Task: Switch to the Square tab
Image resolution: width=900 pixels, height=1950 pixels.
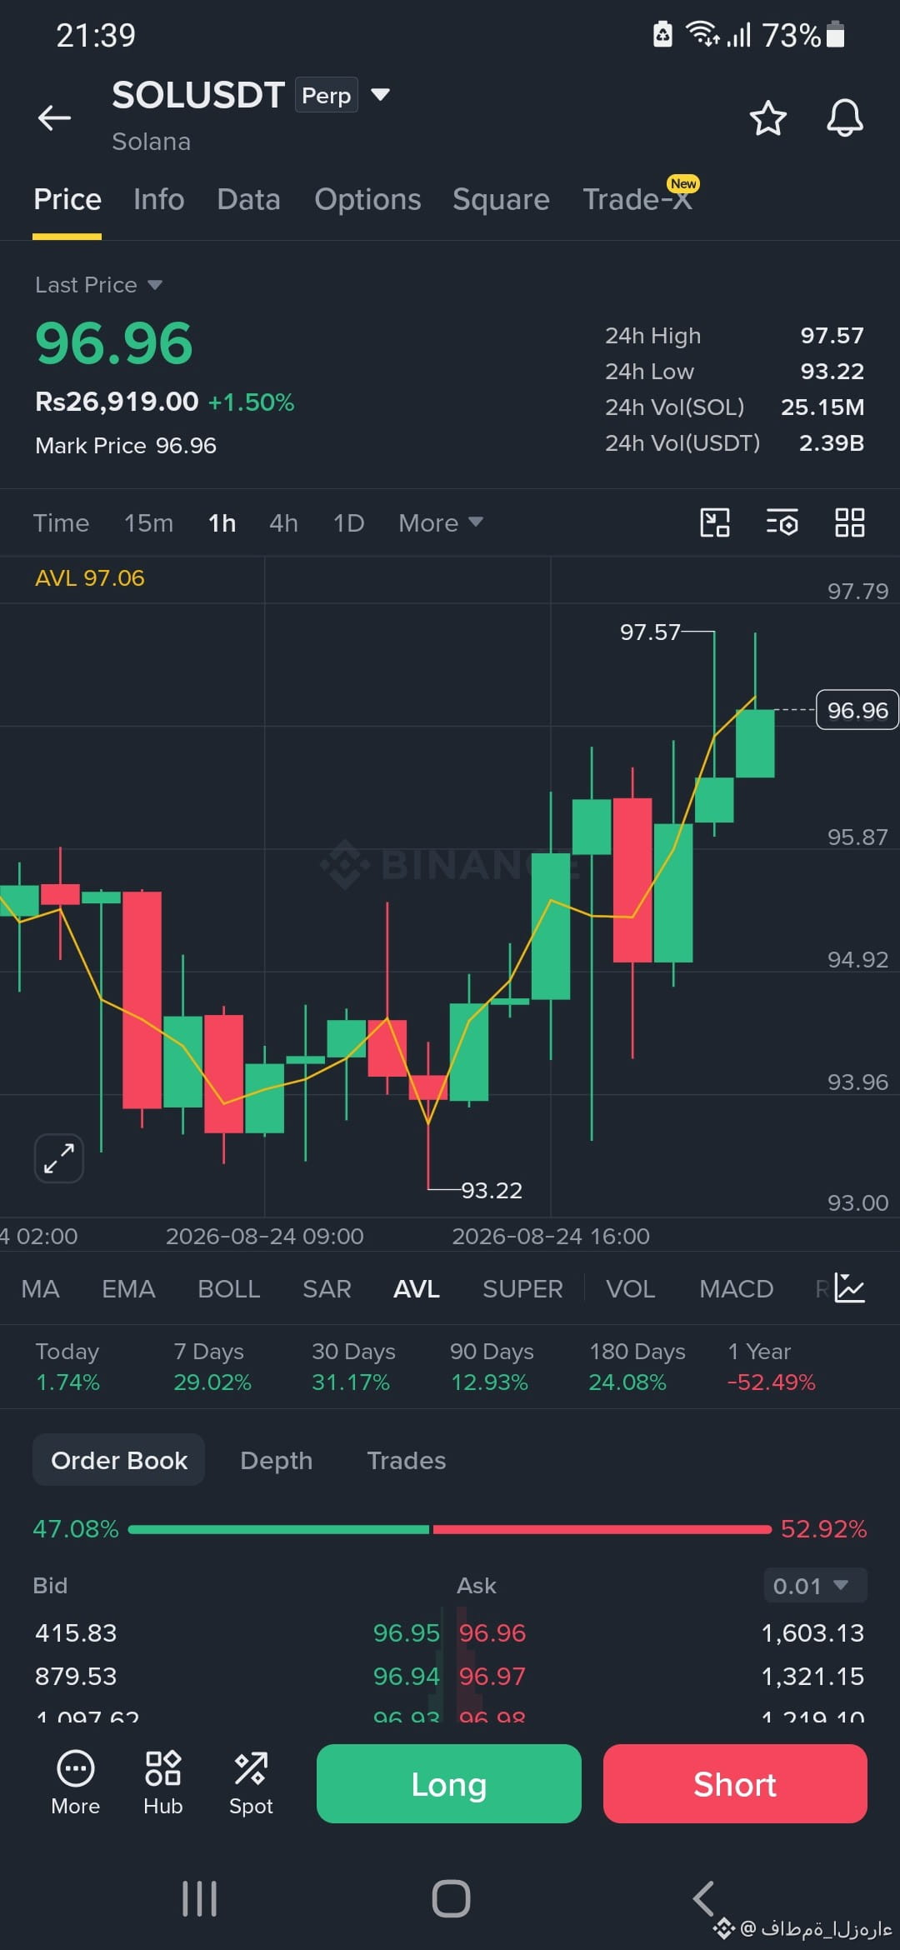Action: [x=501, y=200]
